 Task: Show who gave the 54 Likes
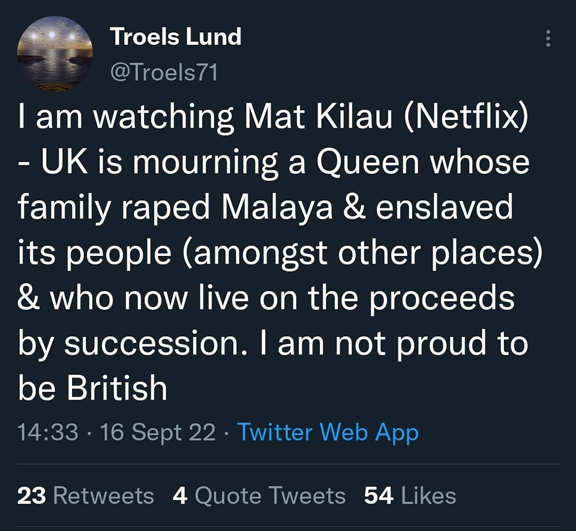410,496
